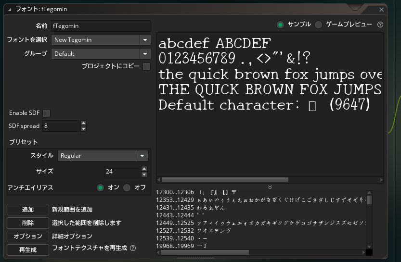Click the 追加 button
The width and height of the screenshot is (401, 262).
(28, 210)
